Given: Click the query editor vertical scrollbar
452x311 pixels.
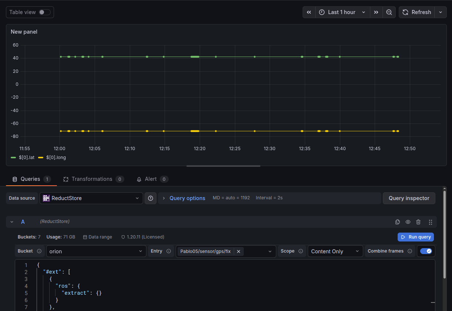Looking at the screenshot, I should click(x=445, y=235).
